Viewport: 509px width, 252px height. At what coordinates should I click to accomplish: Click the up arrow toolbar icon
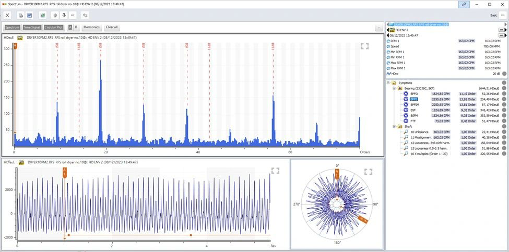[55, 15]
